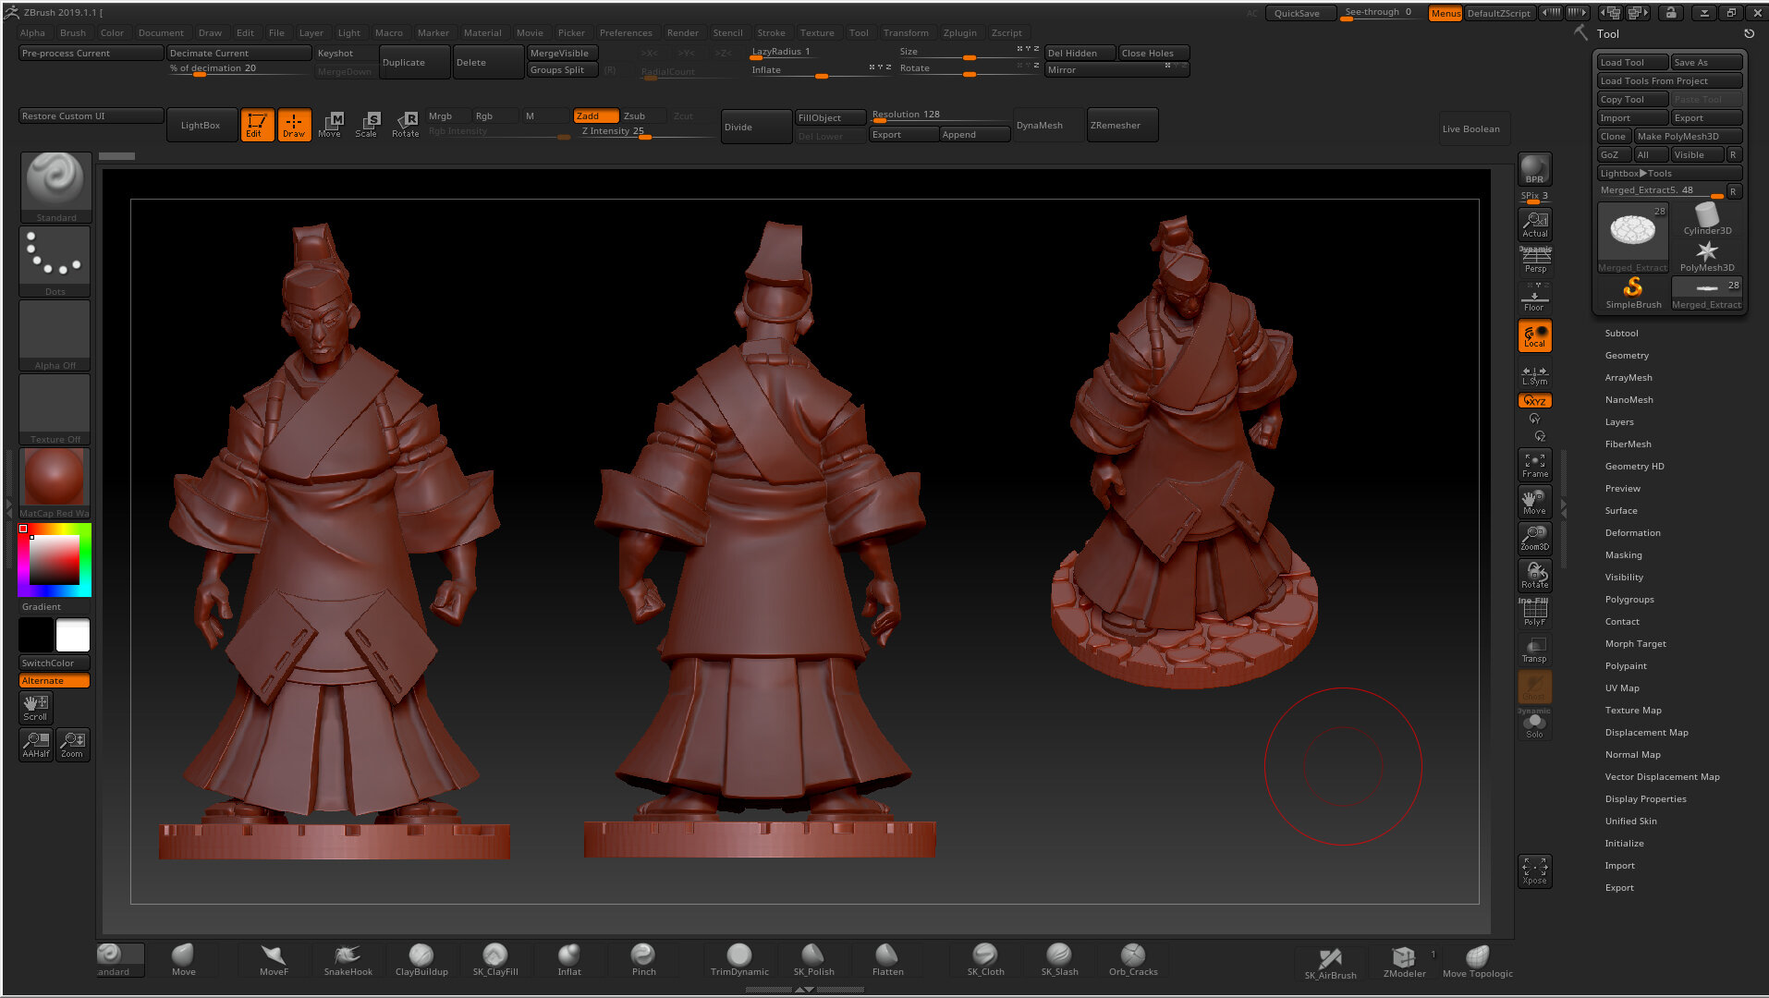
Task: Pick the TrimDynamic brush
Action: tap(739, 959)
